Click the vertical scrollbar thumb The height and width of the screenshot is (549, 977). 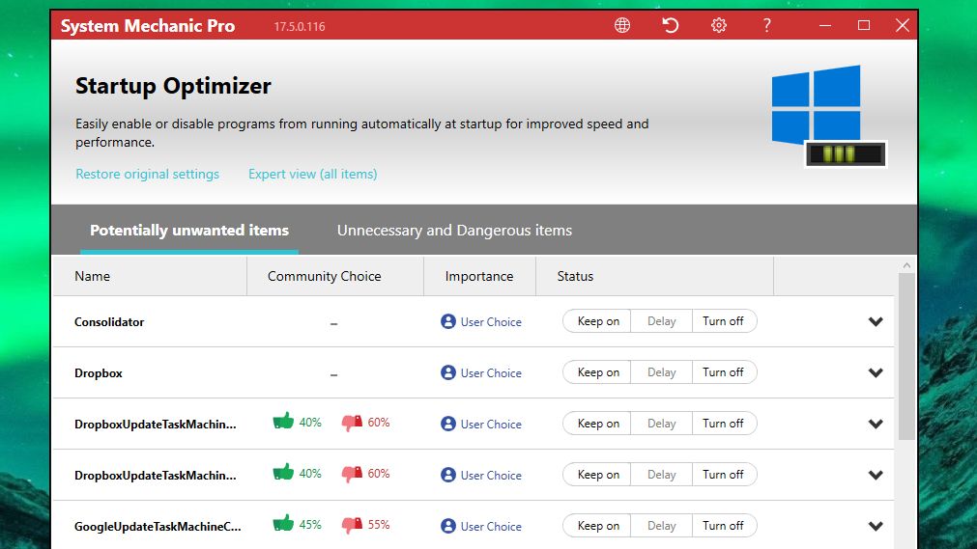point(906,356)
